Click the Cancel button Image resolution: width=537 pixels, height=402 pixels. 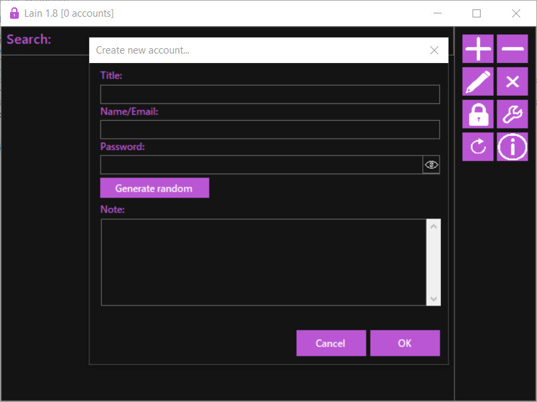pyautogui.click(x=331, y=343)
